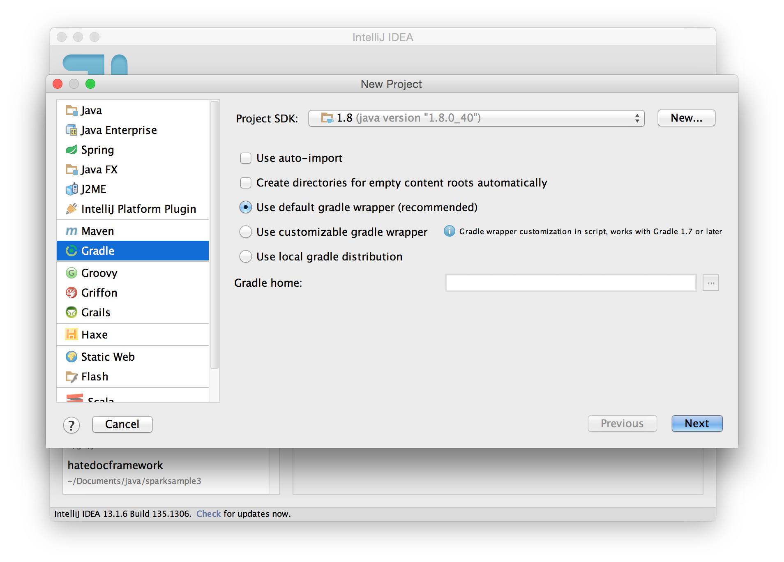Select Flash from the project types

click(94, 376)
